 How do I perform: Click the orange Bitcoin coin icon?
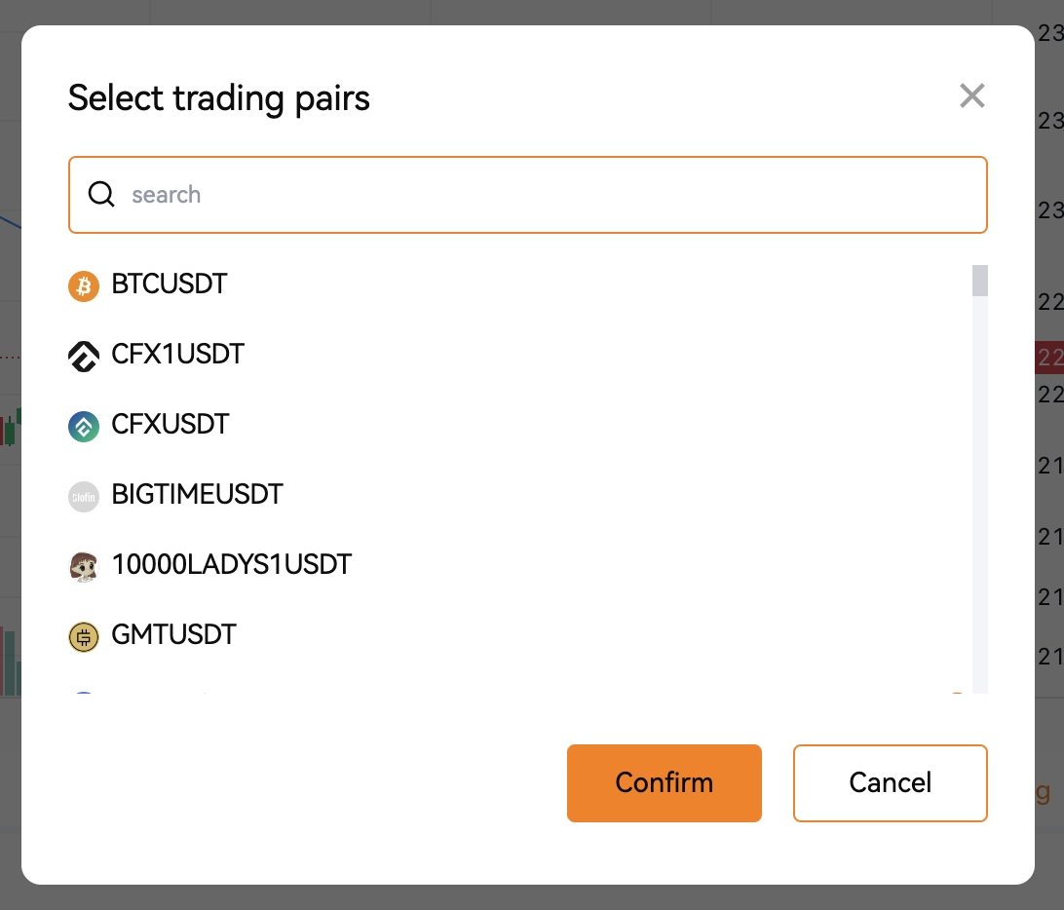(x=84, y=285)
